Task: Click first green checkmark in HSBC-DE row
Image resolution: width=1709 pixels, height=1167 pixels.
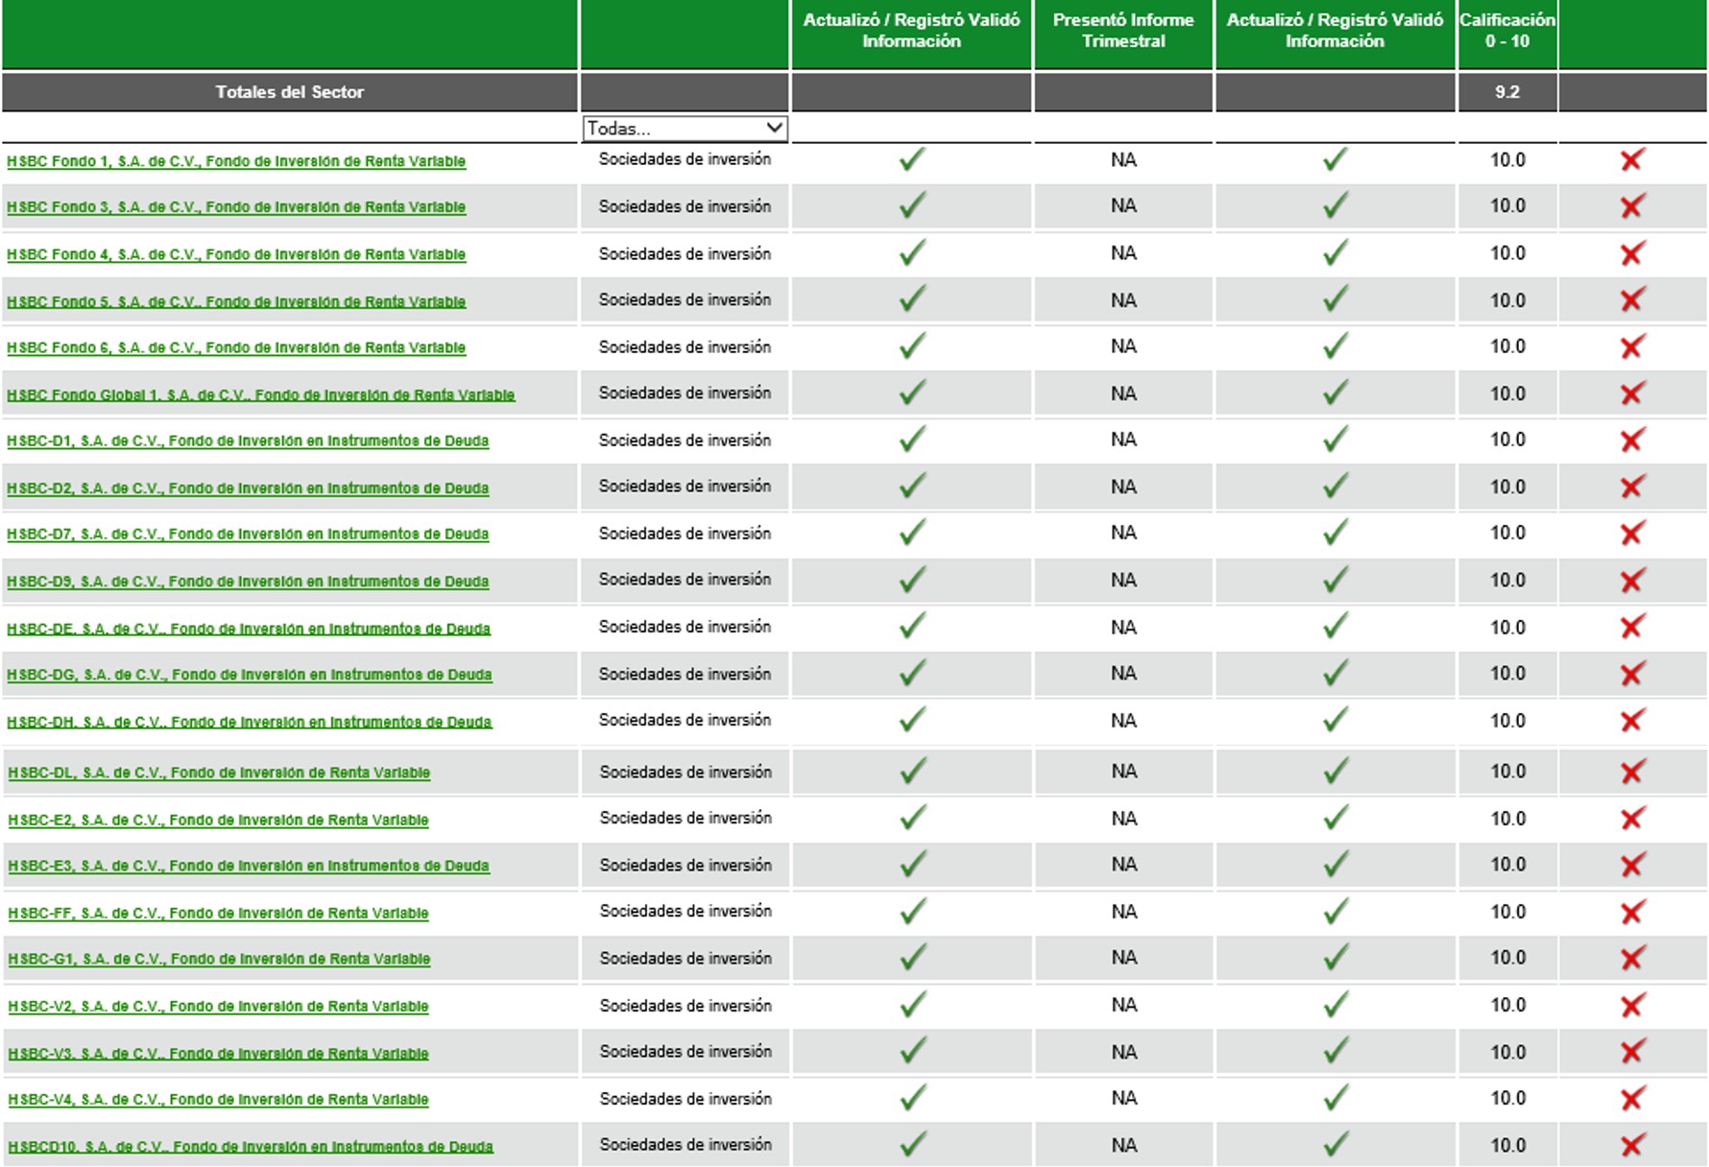Action: [x=912, y=626]
